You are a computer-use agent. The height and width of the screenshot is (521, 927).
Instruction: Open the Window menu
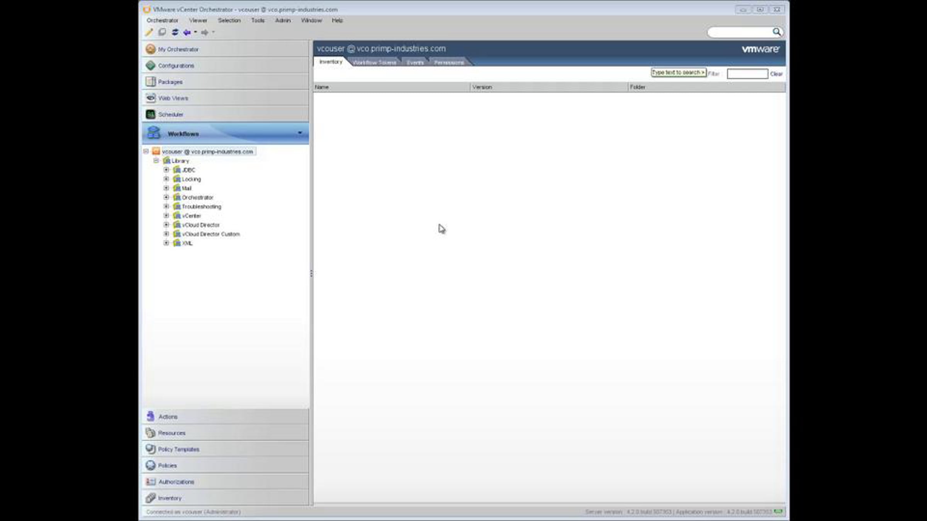311,20
